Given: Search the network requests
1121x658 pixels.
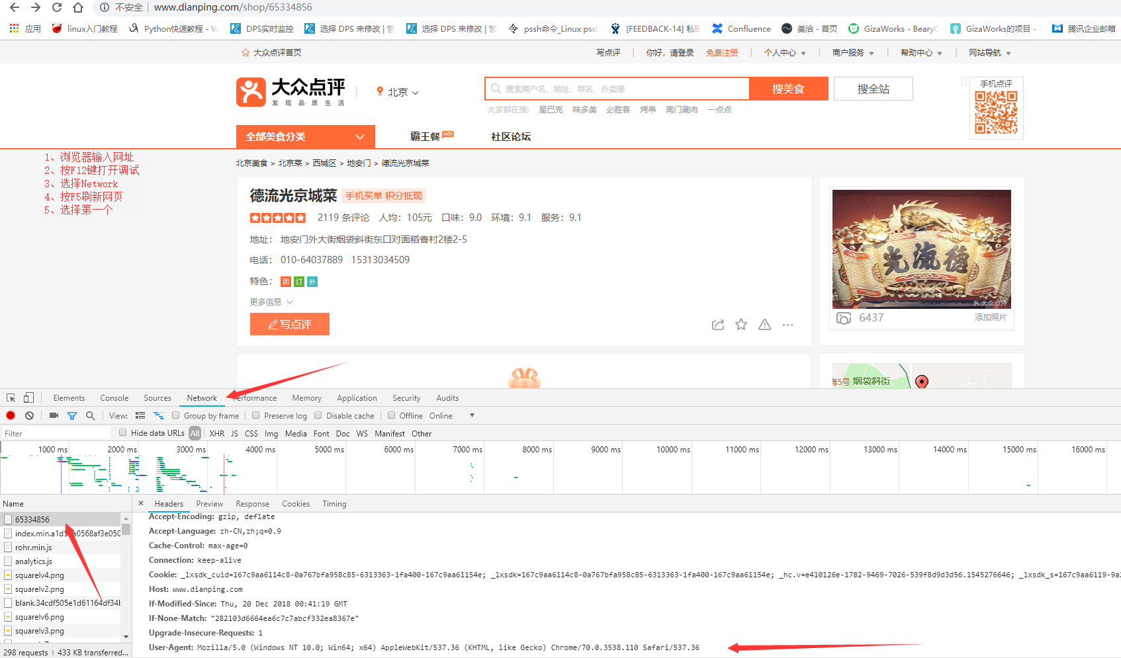Looking at the screenshot, I should pyautogui.click(x=91, y=415).
